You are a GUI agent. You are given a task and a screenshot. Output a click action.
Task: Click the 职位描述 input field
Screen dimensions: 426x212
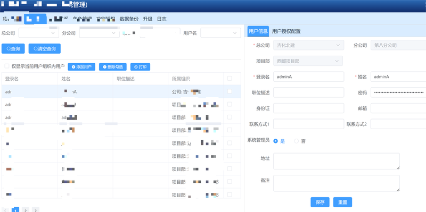[309, 92]
